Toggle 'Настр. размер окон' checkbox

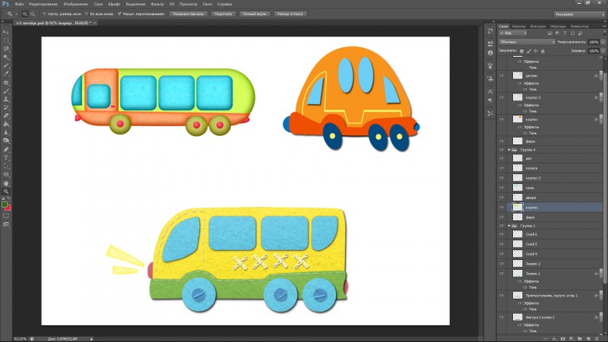click(44, 14)
